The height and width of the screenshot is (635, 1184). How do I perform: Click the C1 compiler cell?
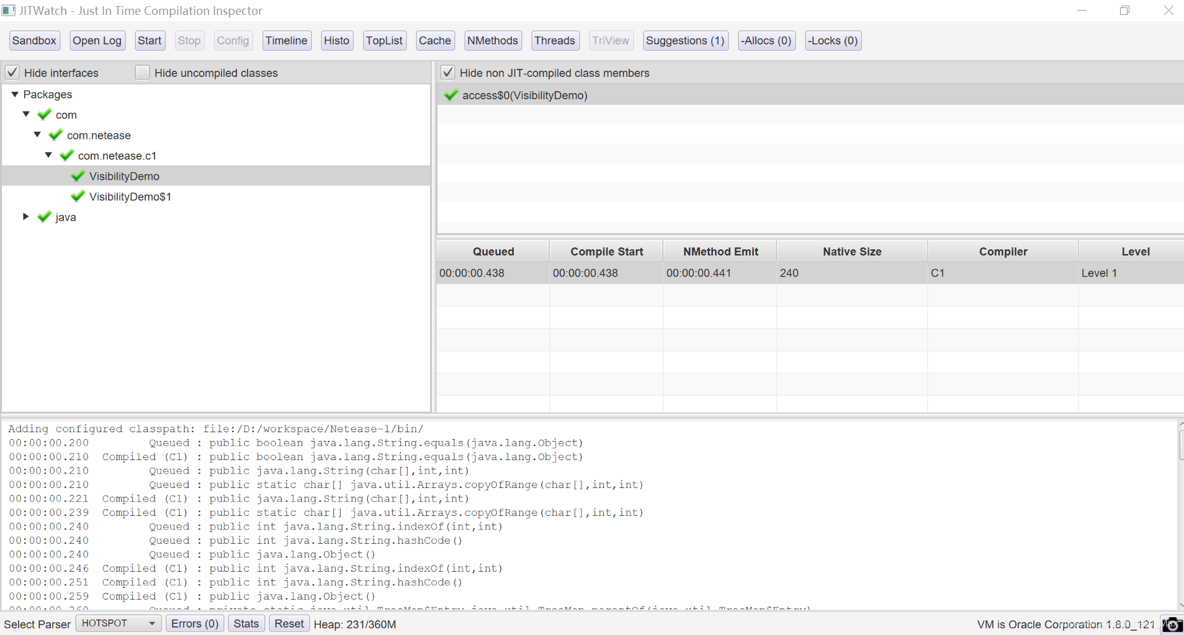point(1003,273)
